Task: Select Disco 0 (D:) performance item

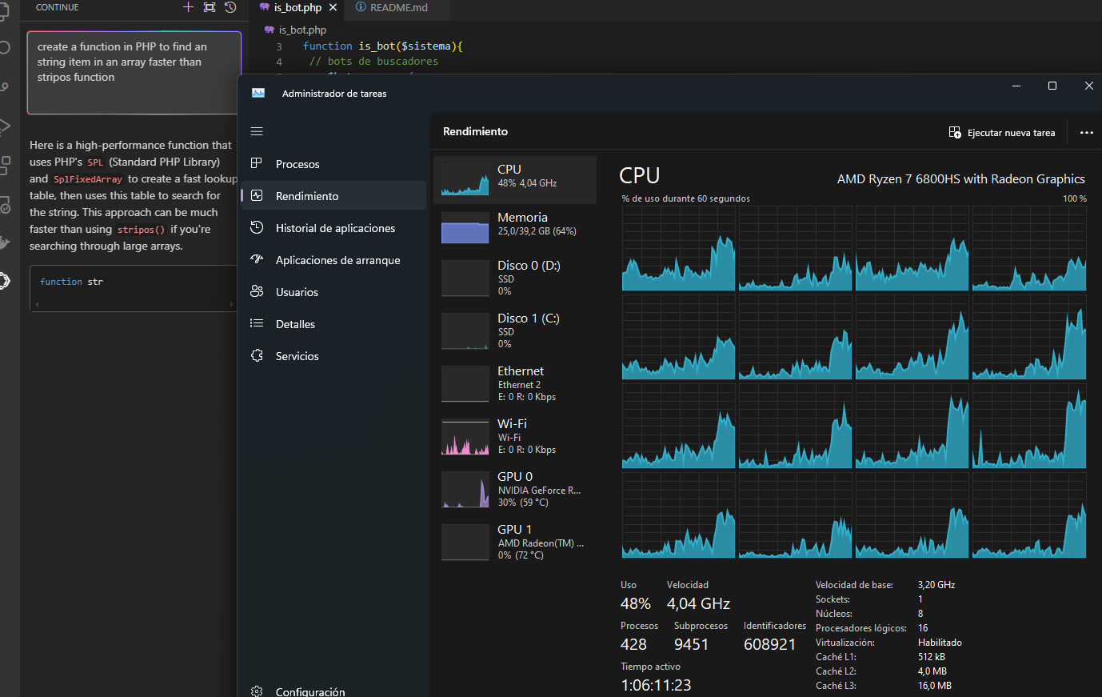Action: pyautogui.click(x=515, y=278)
